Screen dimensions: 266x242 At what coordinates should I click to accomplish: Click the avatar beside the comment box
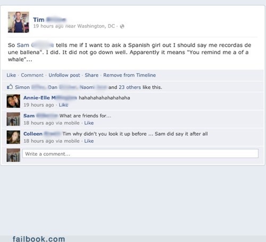(13, 155)
